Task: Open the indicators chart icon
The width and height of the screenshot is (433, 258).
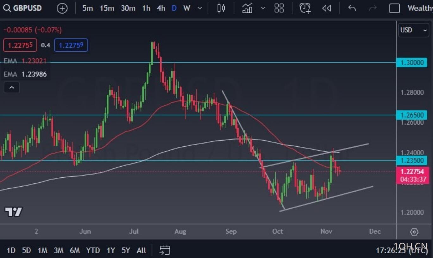Action: click(x=247, y=8)
